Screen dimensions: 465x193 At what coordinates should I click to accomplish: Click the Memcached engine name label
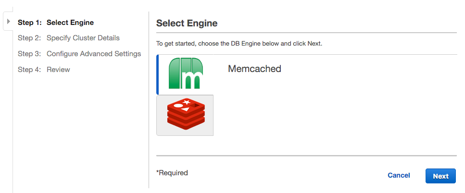(x=254, y=69)
